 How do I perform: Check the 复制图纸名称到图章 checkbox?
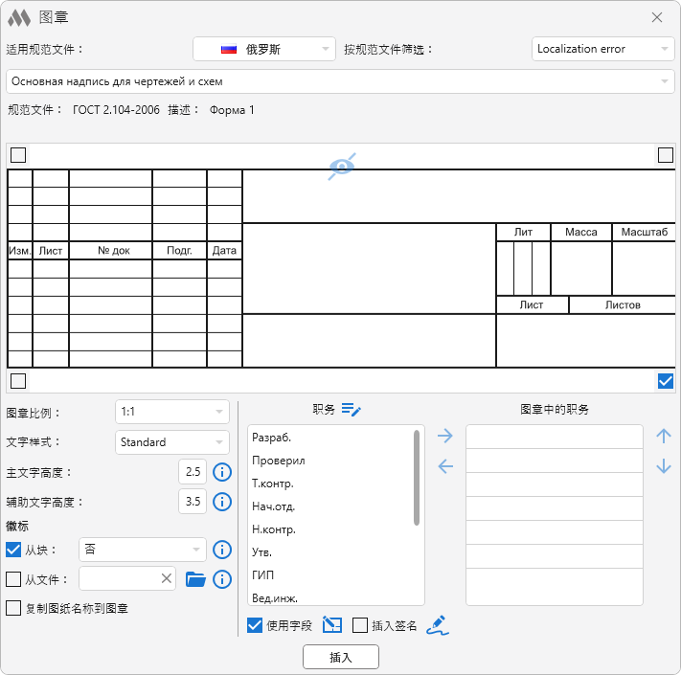(x=13, y=607)
